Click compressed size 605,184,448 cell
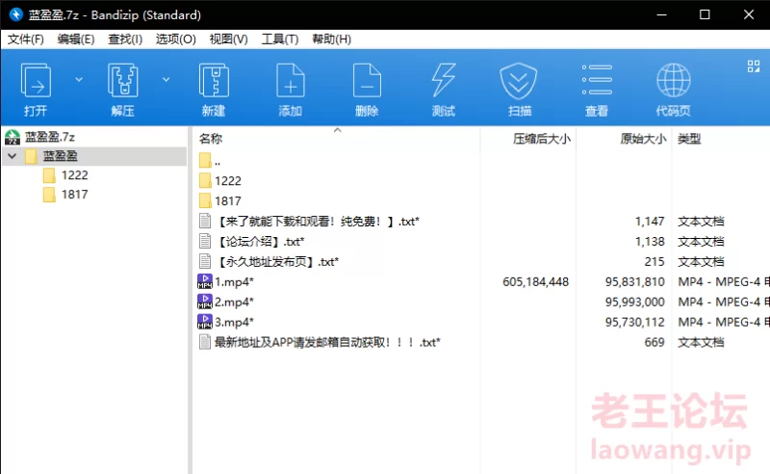Screen dimensions: 770x474 (535, 281)
